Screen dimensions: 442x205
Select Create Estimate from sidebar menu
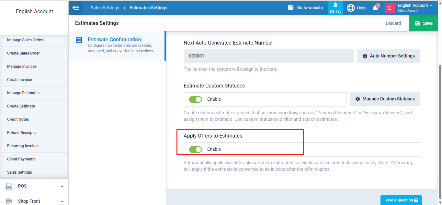tap(21, 106)
